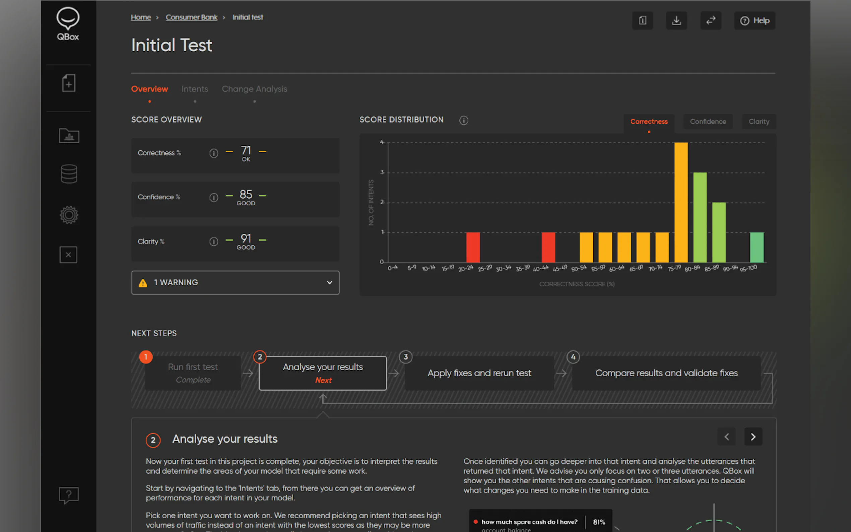851x532 pixels.
Task: Go to previous step with left chevron
Action: click(x=726, y=437)
